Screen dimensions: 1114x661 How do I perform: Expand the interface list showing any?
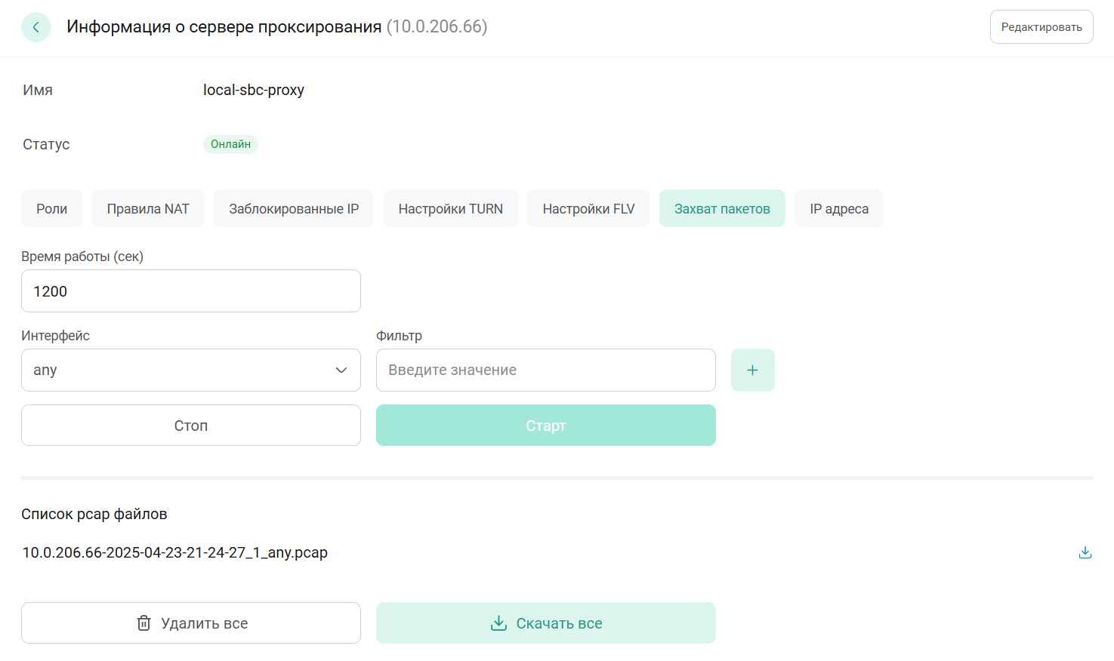(190, 370)
